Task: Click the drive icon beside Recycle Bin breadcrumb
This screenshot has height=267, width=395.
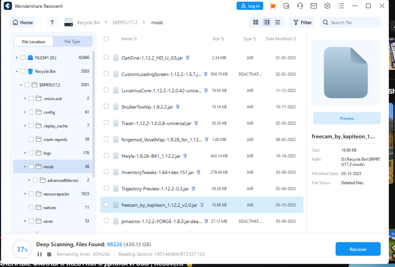Action: pyautogui.click(x=68, y=22)
